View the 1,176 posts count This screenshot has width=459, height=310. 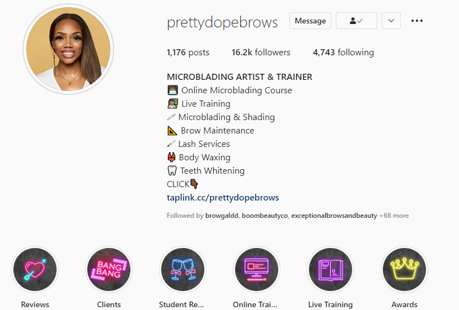188,53
